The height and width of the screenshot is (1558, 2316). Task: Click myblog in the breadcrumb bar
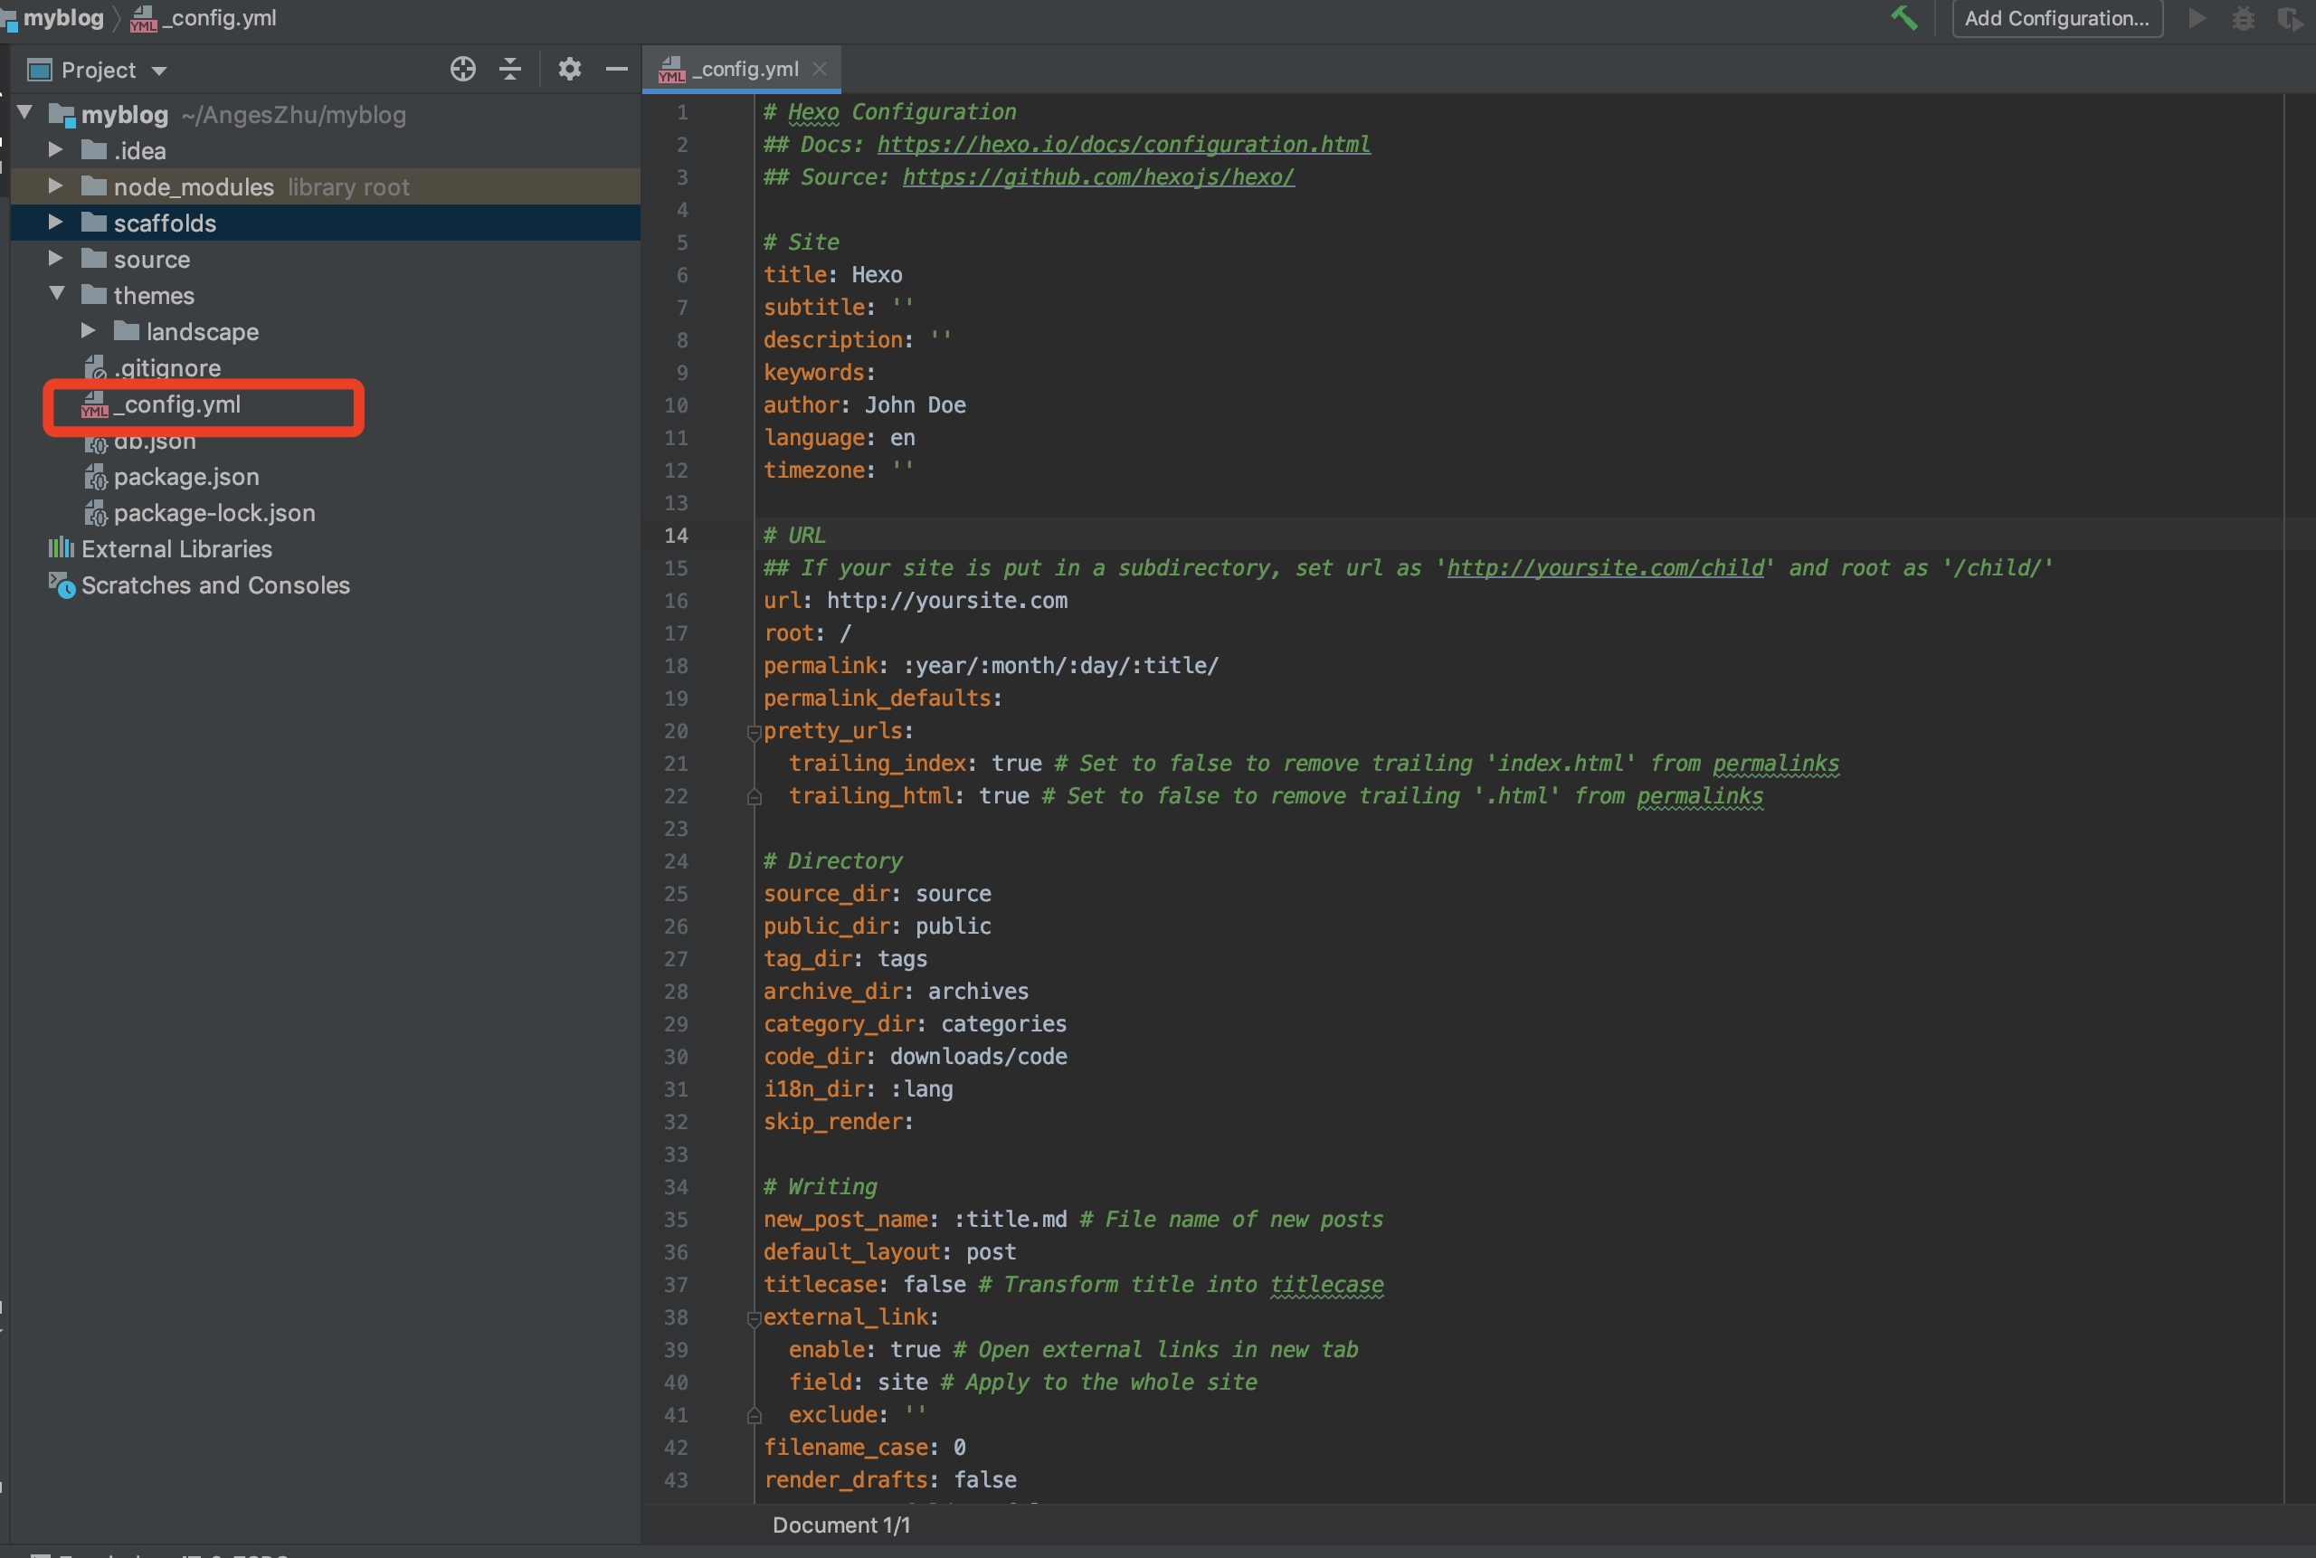[62, 18]
